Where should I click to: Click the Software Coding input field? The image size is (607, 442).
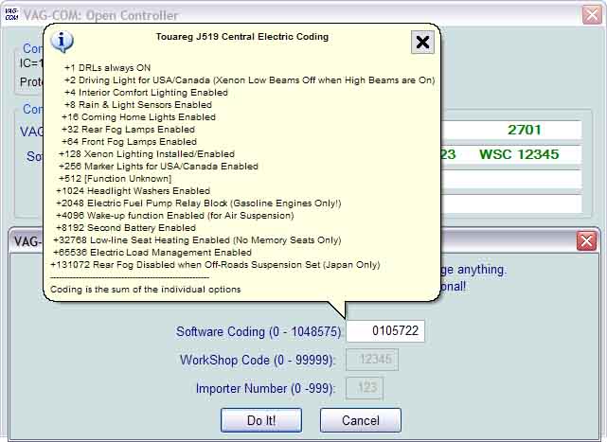click(x=385, y=331)
